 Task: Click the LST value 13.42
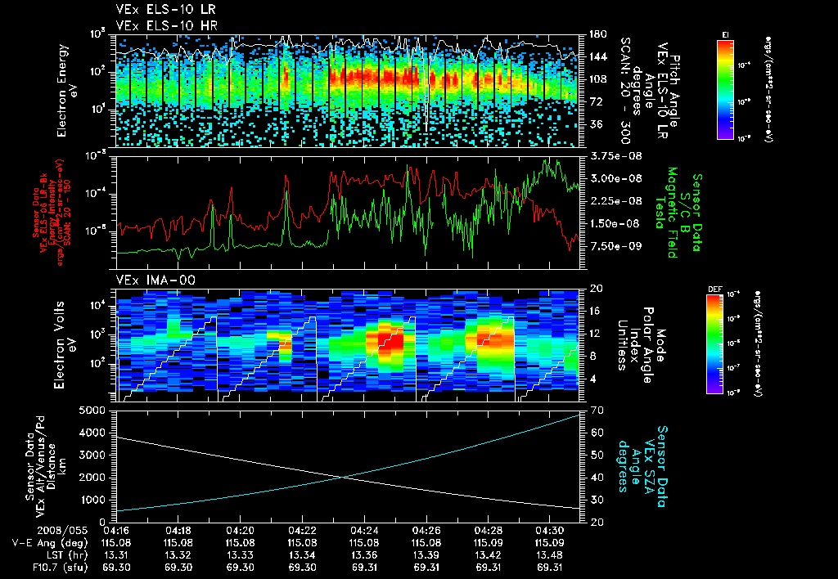pos(489,555)
